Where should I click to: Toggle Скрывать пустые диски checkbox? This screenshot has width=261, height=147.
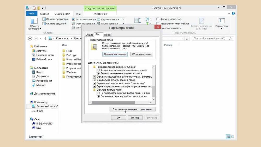point(95,83)
